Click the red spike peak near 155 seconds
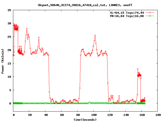This screenshot has width=163, height=122. (x=138, y=69)
